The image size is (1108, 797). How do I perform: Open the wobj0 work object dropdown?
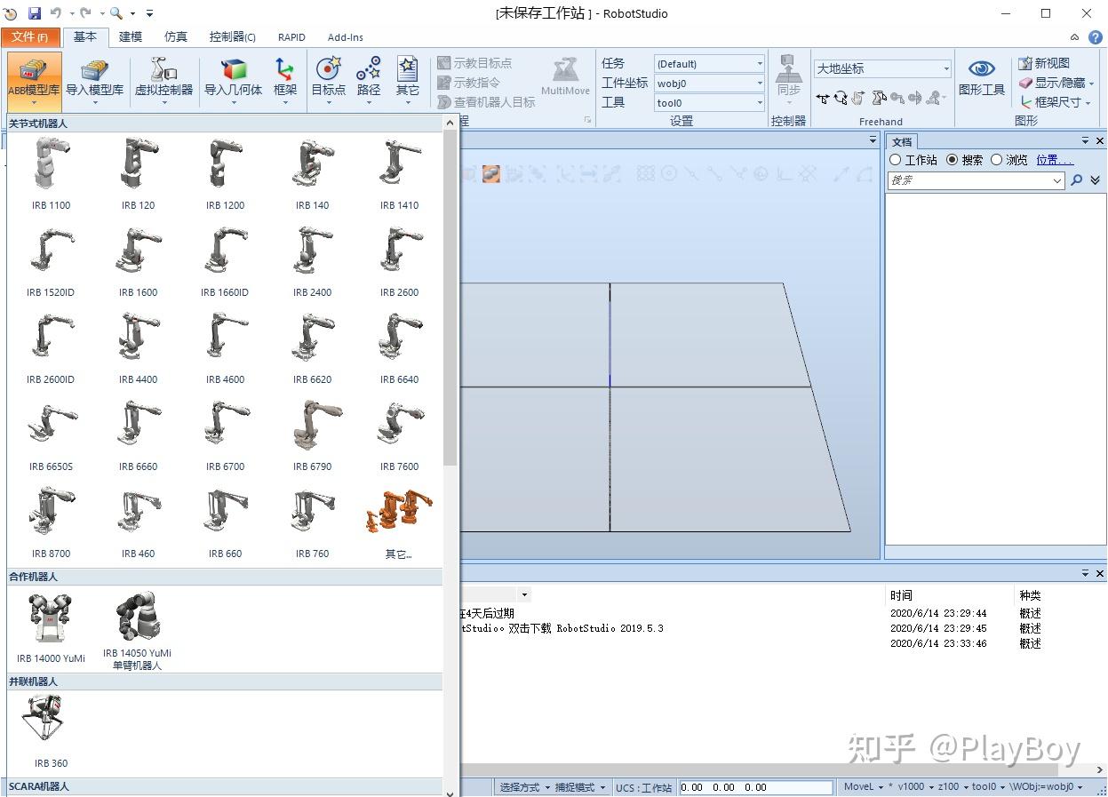760,83
